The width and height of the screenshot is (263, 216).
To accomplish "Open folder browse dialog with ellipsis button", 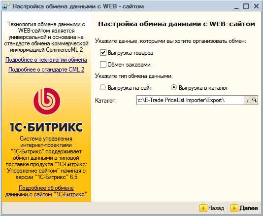I will coord(247,100).
